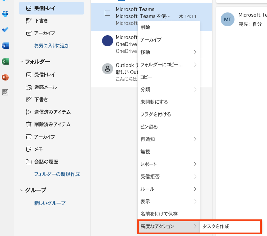Open 削除済みアイテム folder

52,124
